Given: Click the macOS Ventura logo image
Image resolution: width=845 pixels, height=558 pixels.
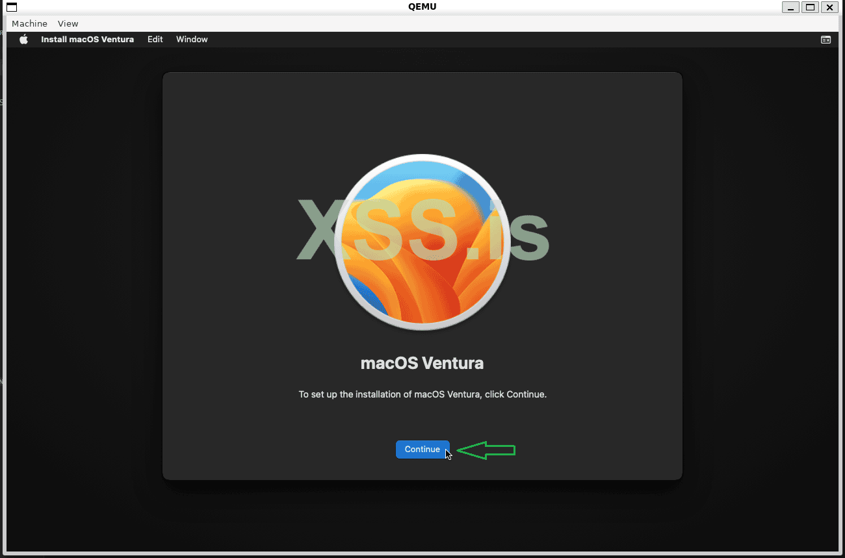Looking at the screenshot, I should pyautogui.click(x=422, y=242).
